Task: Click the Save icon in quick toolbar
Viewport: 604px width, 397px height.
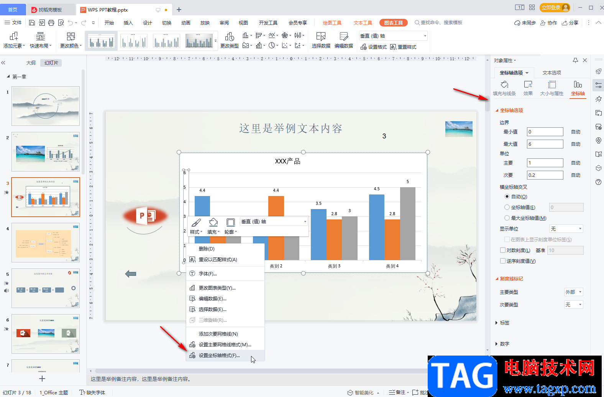Action: (x=32, y=23)
